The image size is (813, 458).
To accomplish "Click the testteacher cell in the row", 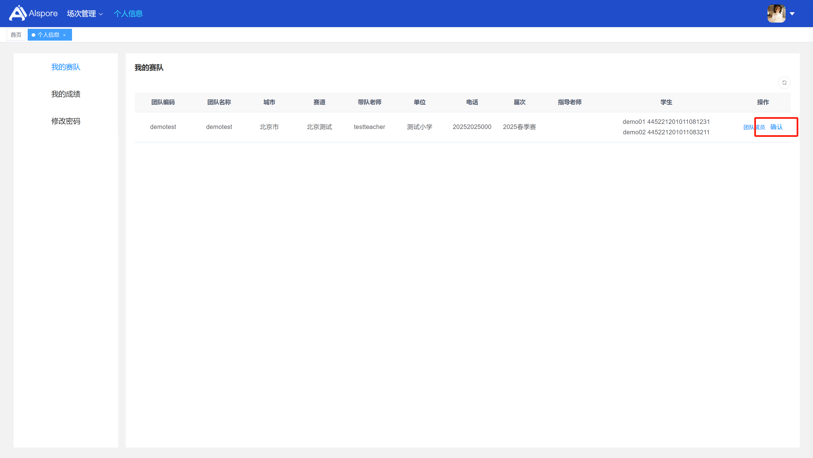I will coord(369,127).
